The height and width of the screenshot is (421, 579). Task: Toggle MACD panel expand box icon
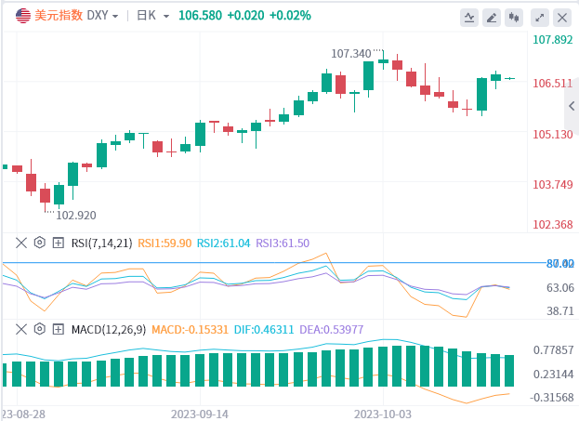[x=58, y=329]
